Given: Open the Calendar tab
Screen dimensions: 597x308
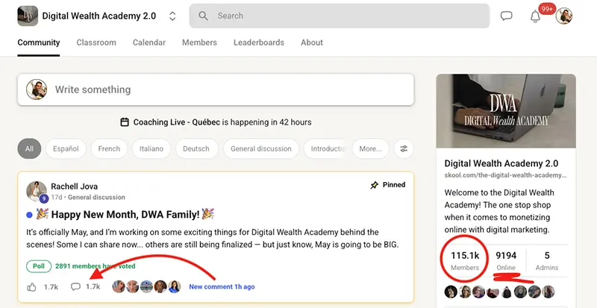Looking at the screenshot, I should 149,43.
